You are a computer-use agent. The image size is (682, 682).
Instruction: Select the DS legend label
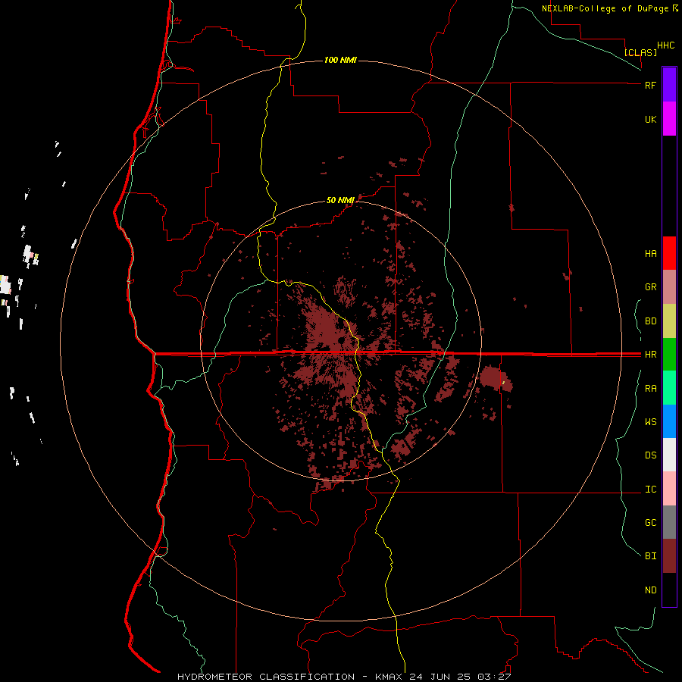[x=650, y=455]
